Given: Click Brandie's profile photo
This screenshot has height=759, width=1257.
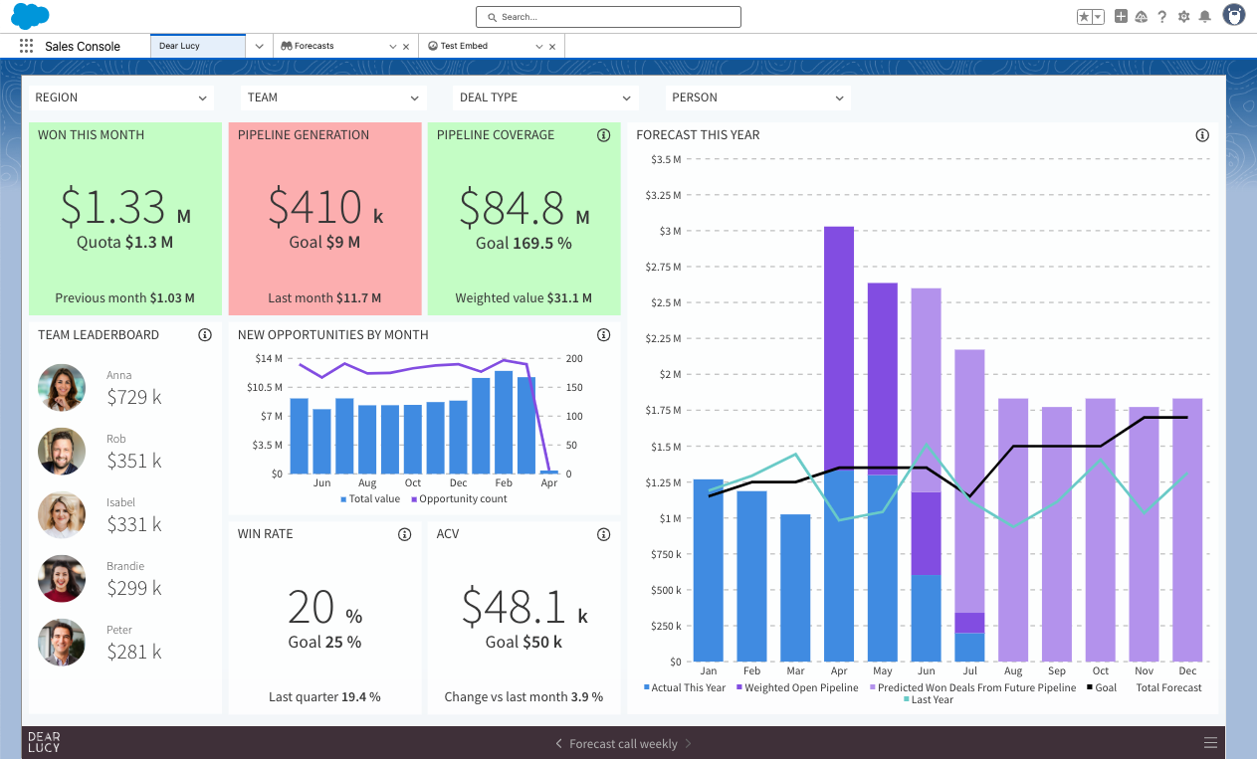Looking at the screenshot, I should pyautogui.click(x=62, y=578).
